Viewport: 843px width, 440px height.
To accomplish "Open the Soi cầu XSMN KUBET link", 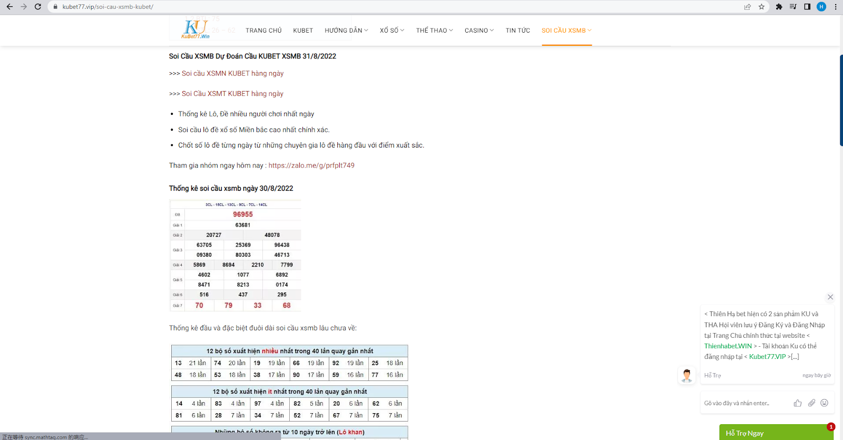I will [x=232, y=73].
